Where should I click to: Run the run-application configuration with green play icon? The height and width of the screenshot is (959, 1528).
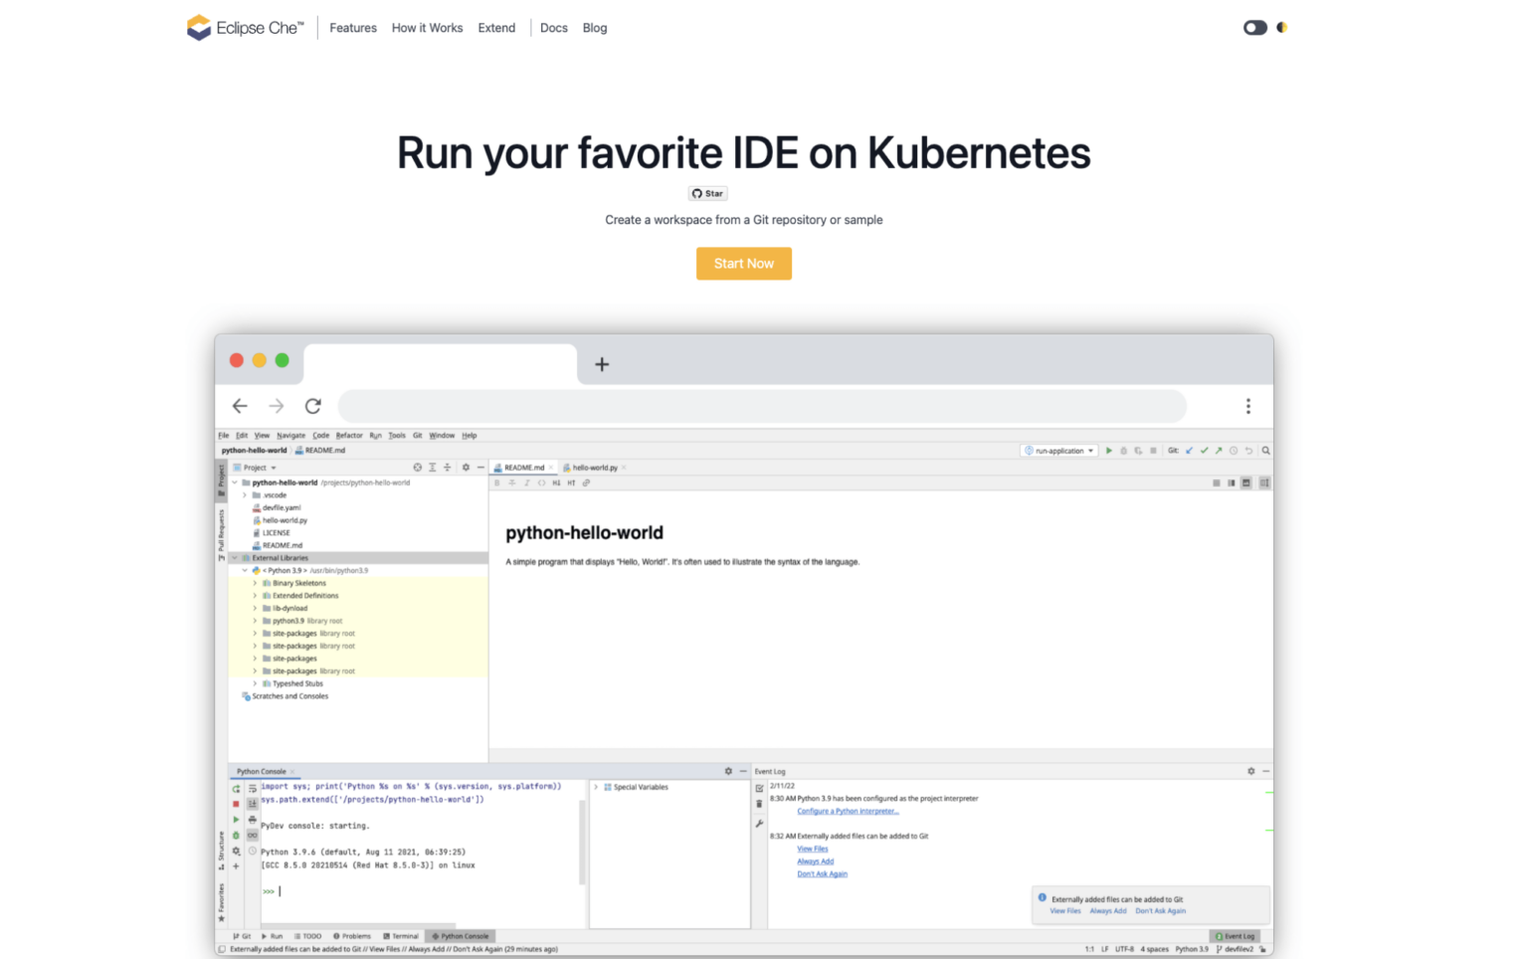[x=1109, y=450]
